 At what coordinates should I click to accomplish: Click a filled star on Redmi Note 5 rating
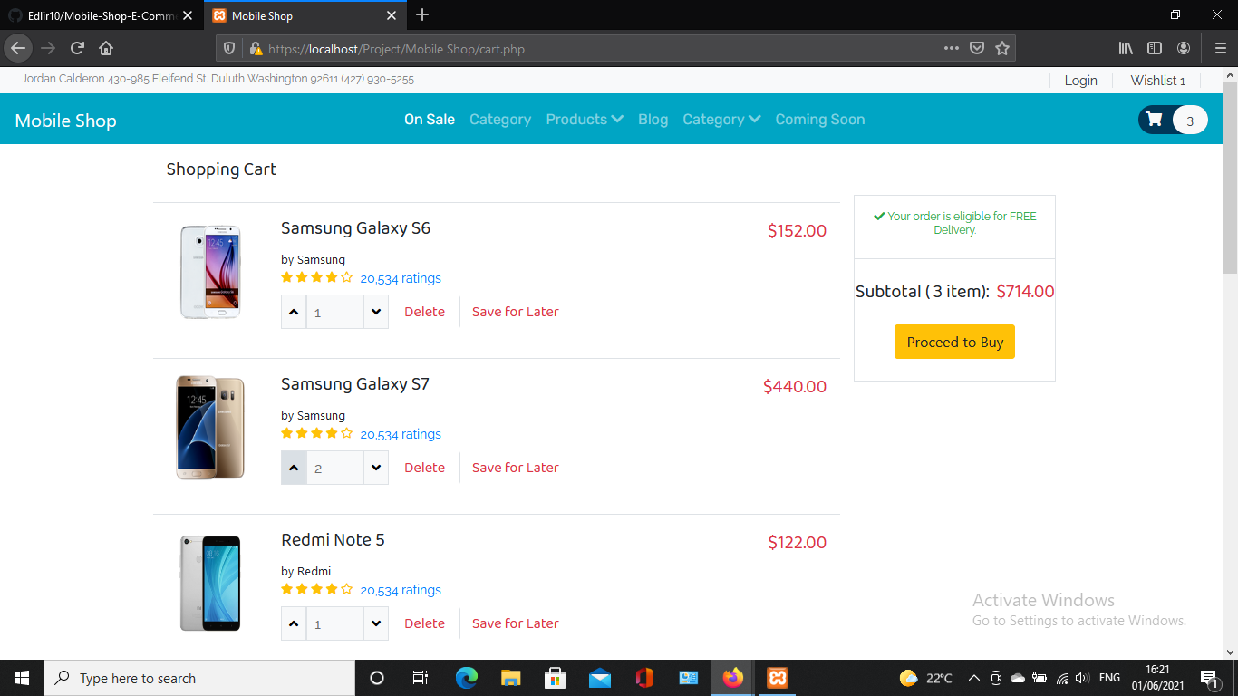(x=286, y=588)
